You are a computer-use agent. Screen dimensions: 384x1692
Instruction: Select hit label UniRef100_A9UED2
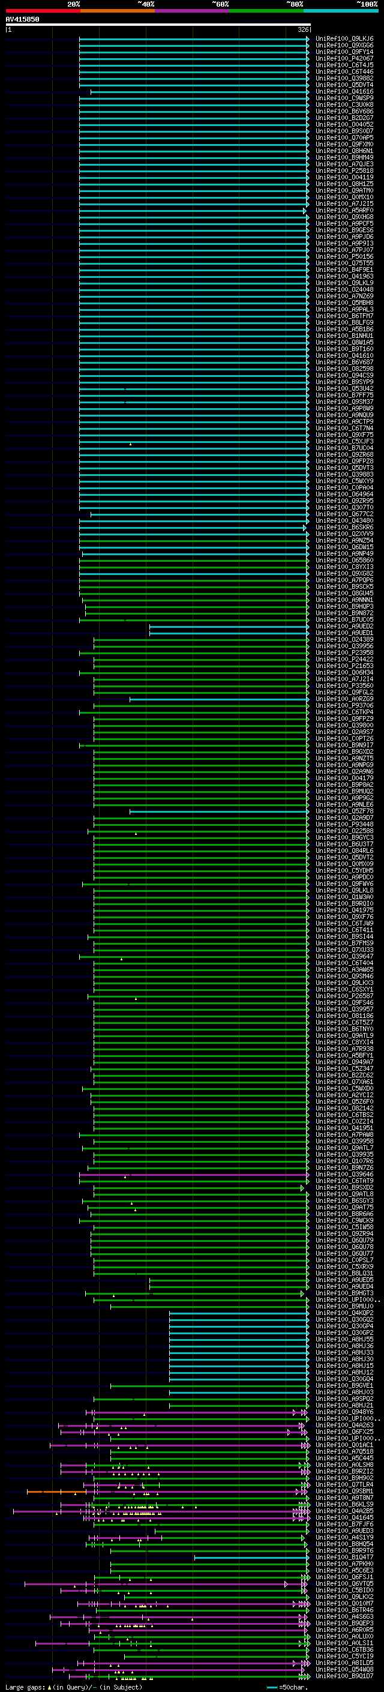point(344,626)
